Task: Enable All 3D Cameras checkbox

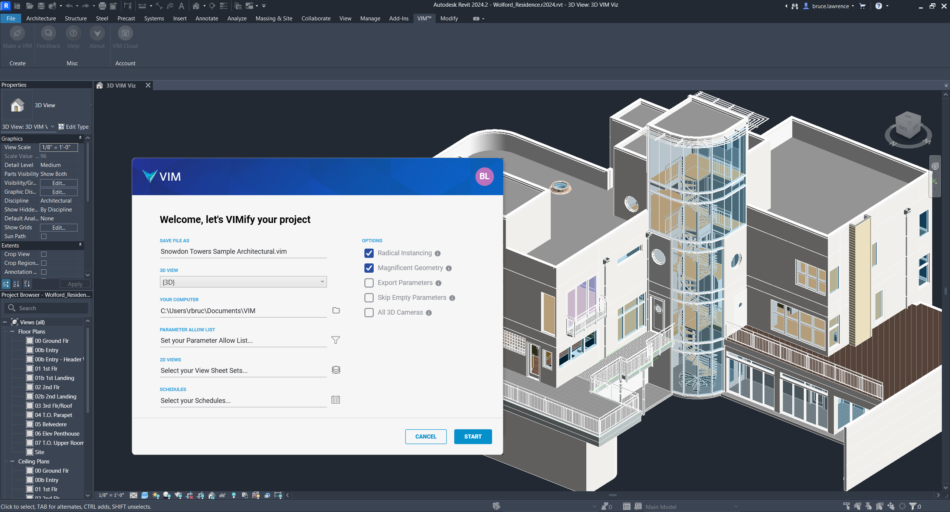Action: [x=369, y=312]
